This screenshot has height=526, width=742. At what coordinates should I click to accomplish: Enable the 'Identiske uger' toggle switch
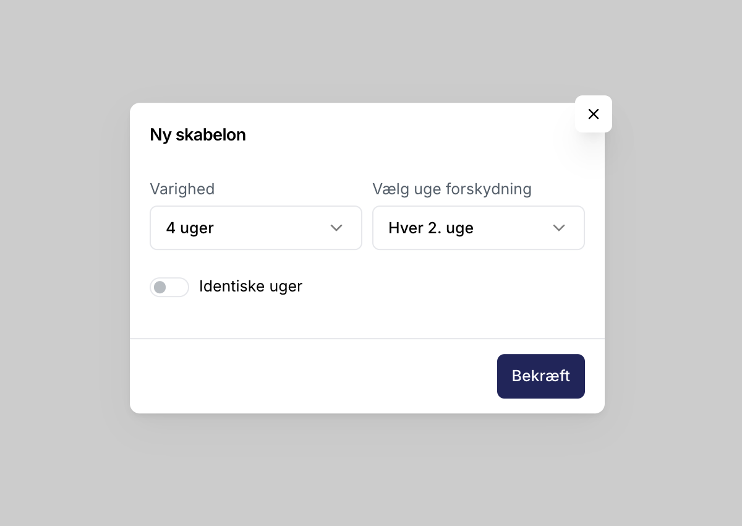(169, 287)
